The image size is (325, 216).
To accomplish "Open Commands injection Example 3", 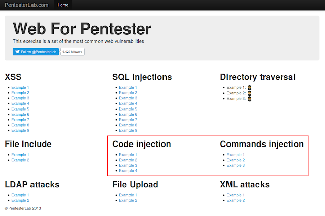I will point(236,165).
